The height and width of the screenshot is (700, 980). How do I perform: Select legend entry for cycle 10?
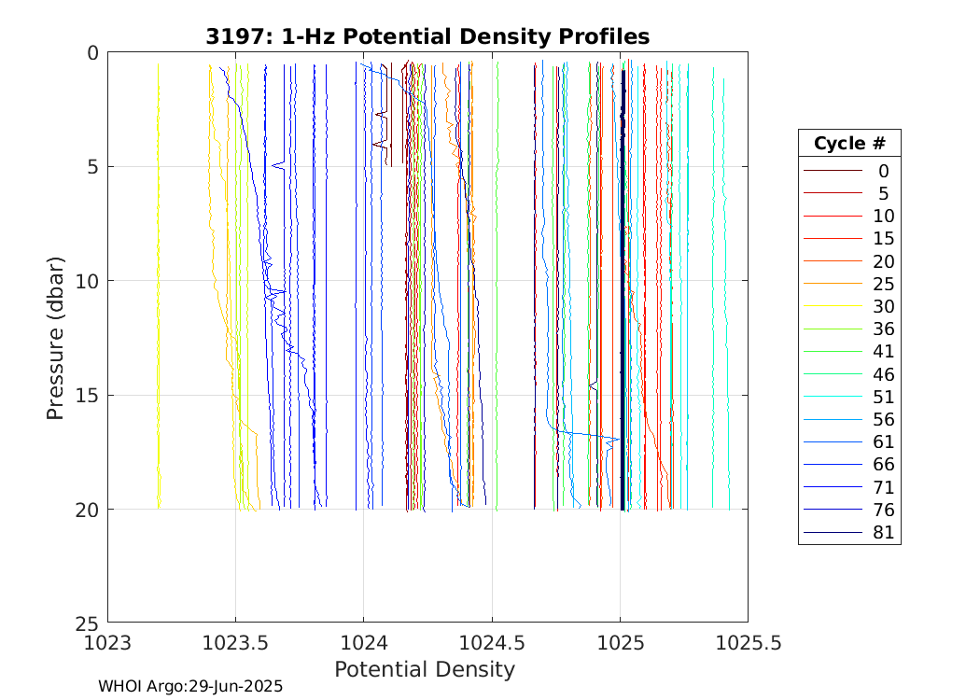point(849,216)
